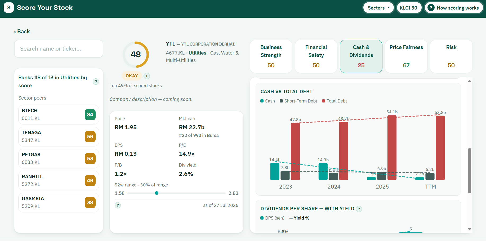
Task: Go Back to the previous page
Action: (x=22, y=32)
